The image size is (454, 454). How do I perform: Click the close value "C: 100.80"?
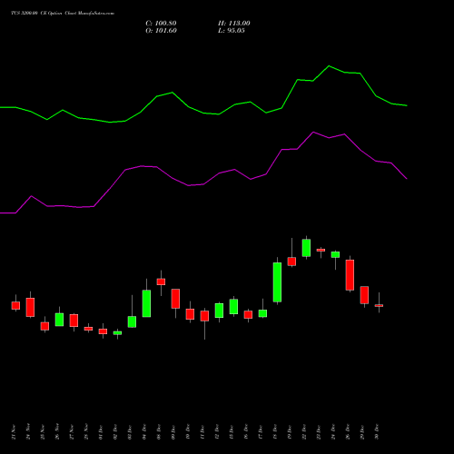pyautogui.click(x=161, y=24)
